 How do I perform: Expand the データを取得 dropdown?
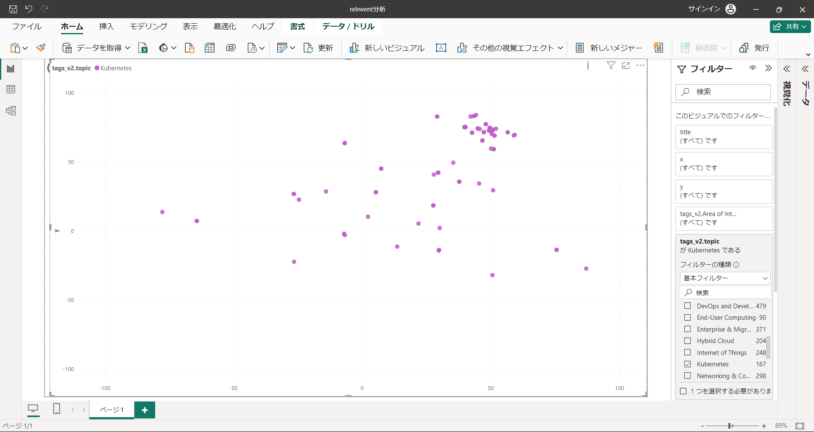tap(127, 48)
